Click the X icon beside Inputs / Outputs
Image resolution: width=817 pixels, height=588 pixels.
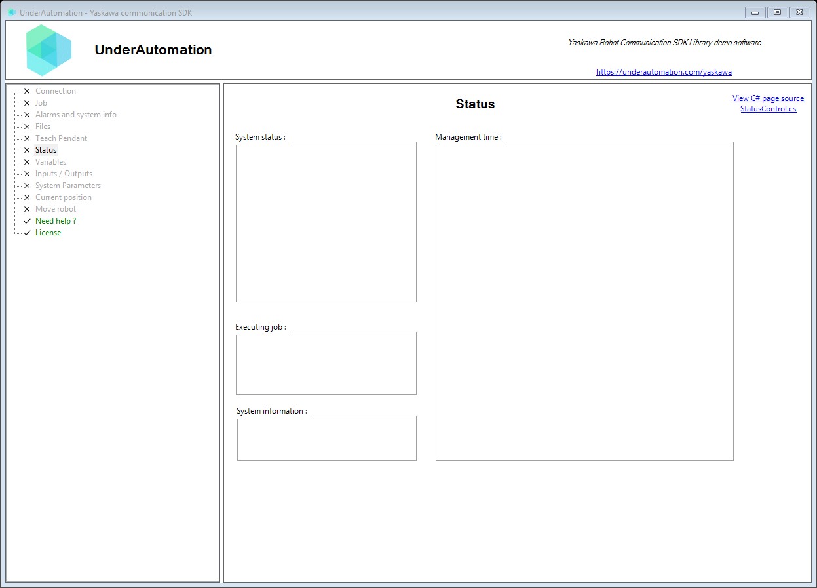point(27,174)
